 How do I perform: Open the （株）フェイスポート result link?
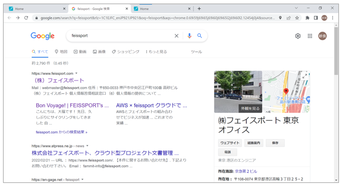click(x=58, y=81)
